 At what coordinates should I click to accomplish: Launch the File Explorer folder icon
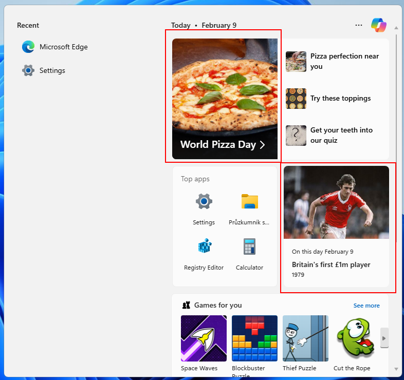coord(249,207)
